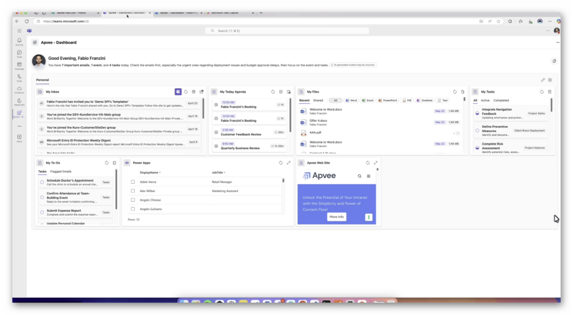This screenshot has width=573, height=315.
Task: Show Active tasks tab in My Tasks
Action: (485, 101)
